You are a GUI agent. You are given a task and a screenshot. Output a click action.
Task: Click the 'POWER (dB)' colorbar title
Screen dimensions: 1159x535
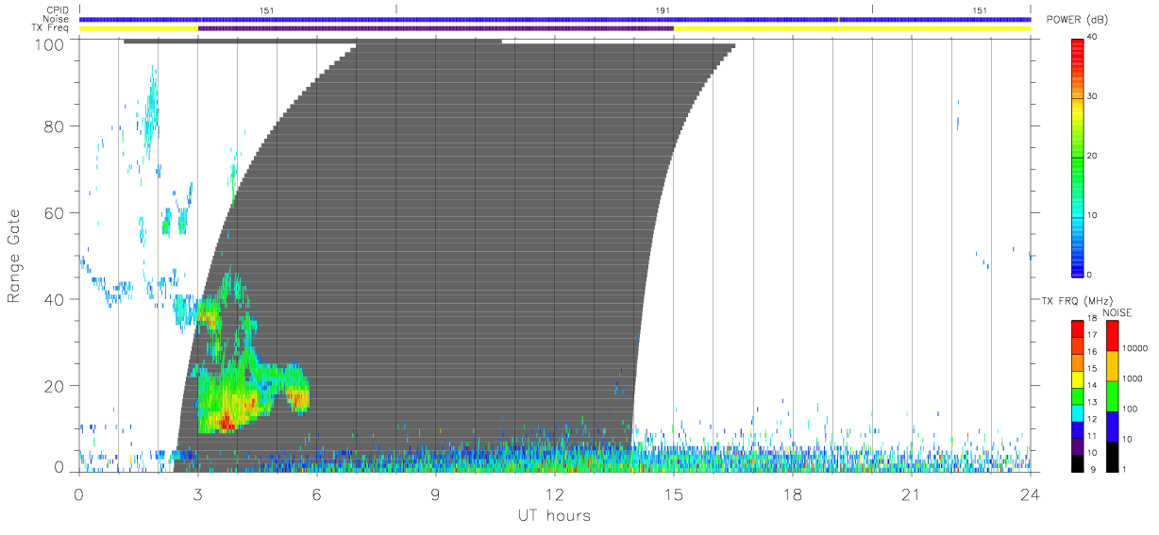[x=1077, y=20]
